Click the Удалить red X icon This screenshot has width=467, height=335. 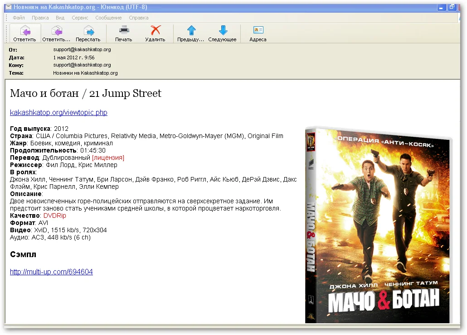[x=156, y=30]
